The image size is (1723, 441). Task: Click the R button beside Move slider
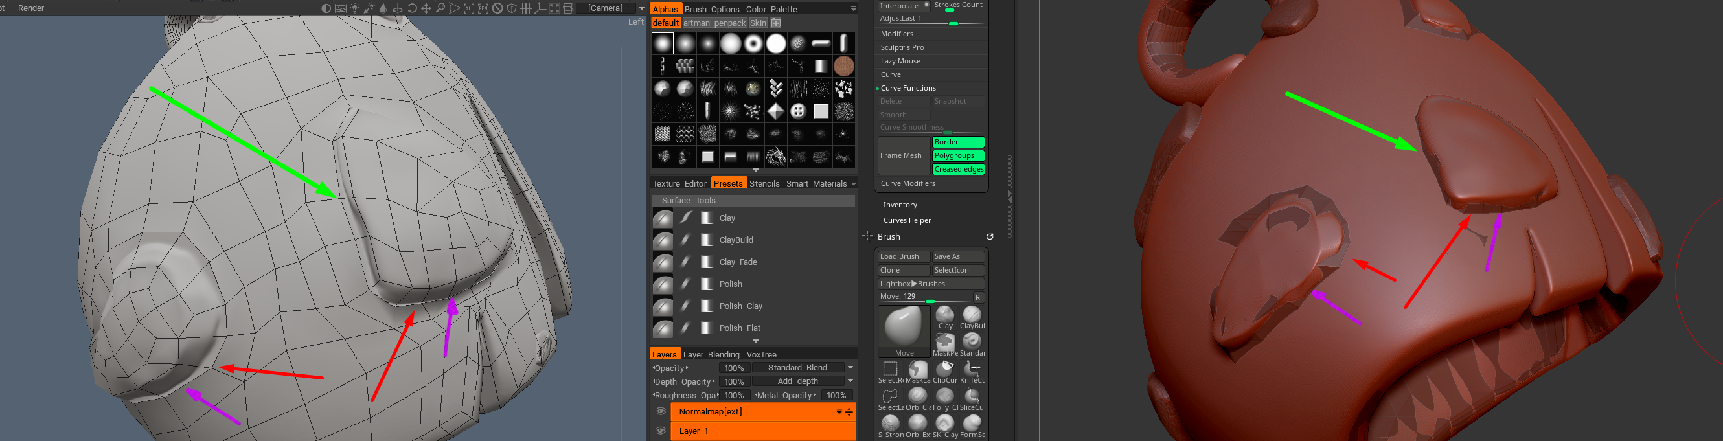pyautogui.click(x=978, y=297)
